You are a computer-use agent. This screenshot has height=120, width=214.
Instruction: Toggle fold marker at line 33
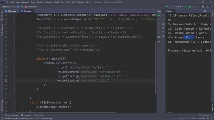(x=15, y=89)
